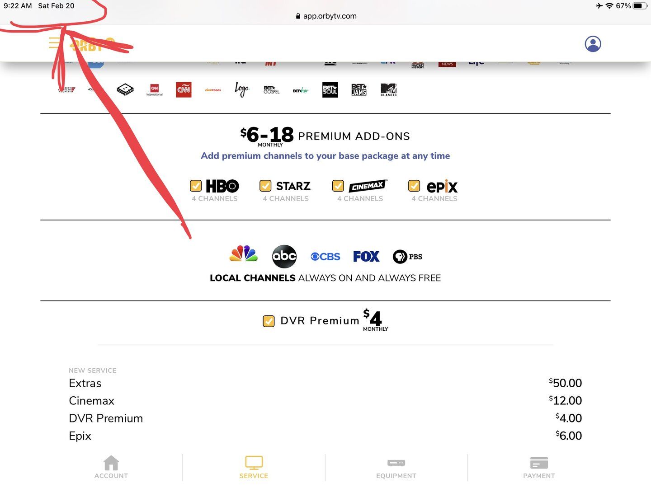Click the Epix logo

442,186
